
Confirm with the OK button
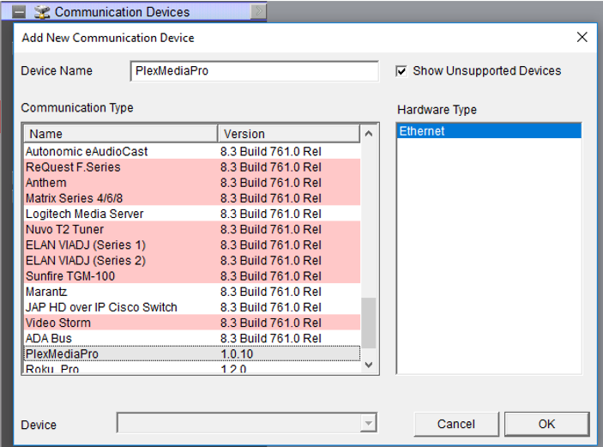(546, 424)
